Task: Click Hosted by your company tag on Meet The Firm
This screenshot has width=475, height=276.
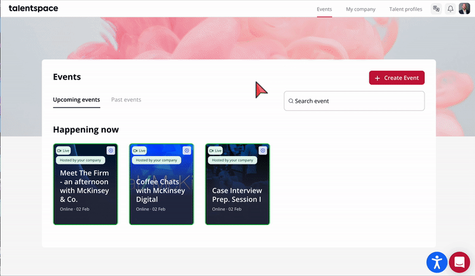Action: coord(80,160)
